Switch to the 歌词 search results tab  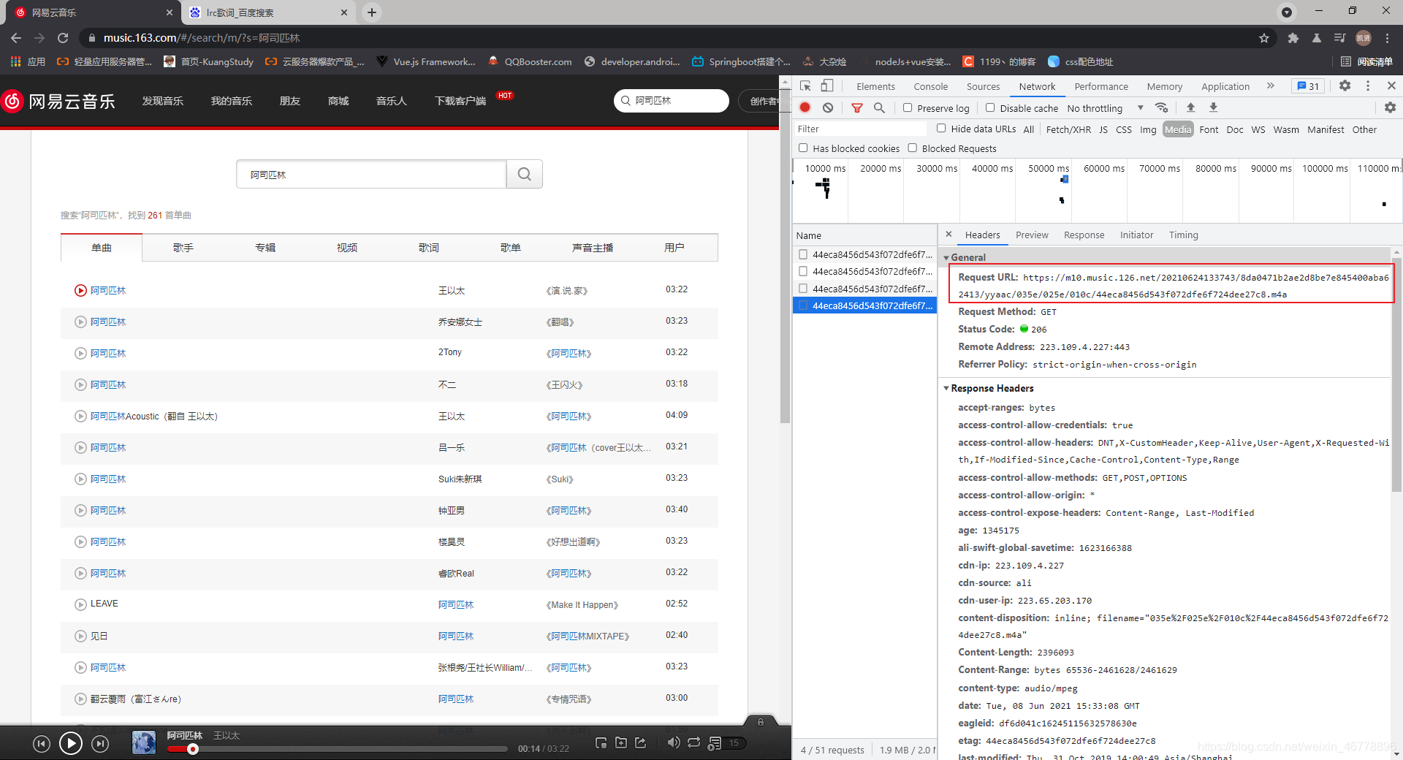(429, 248)
